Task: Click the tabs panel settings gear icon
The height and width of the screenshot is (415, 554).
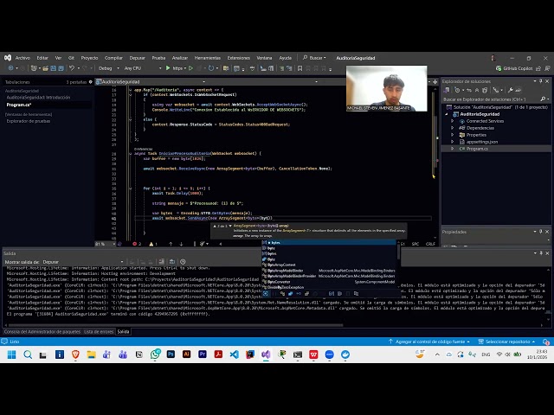Action: 91,82
